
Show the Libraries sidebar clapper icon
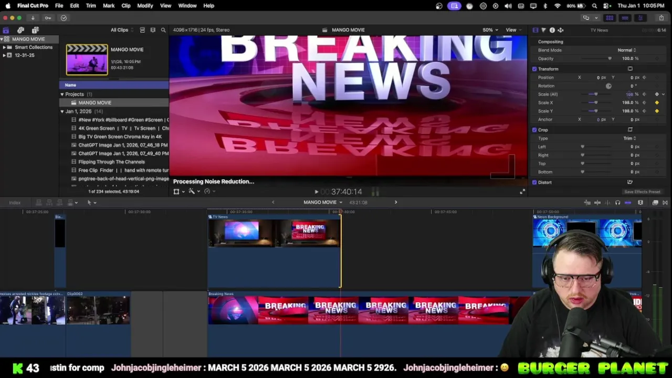coord(6,30)
